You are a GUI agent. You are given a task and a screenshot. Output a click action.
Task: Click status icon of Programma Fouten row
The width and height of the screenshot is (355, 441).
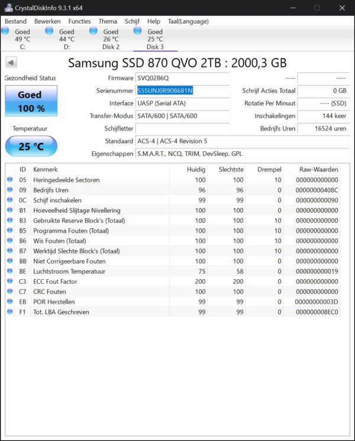click(10, 230)
